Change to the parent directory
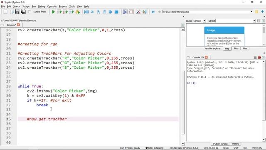The width and height of the screenshot is (266, 150). pyautogui.click(x=262, y=12)
